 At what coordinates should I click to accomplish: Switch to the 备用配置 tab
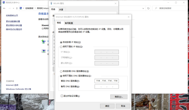(x=69, y=23)
